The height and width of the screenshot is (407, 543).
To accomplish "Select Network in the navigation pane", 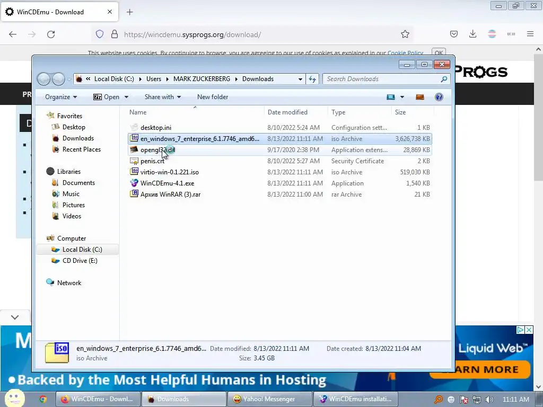I will (x=69, y=283).
